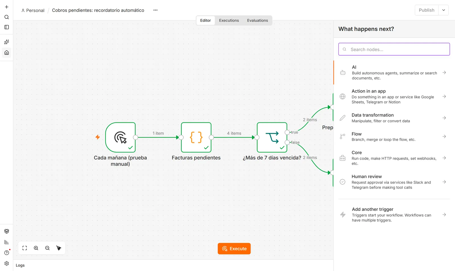Select the Facturas pendientes code node
Screen dimensions: 455x271
click(196, 137)
